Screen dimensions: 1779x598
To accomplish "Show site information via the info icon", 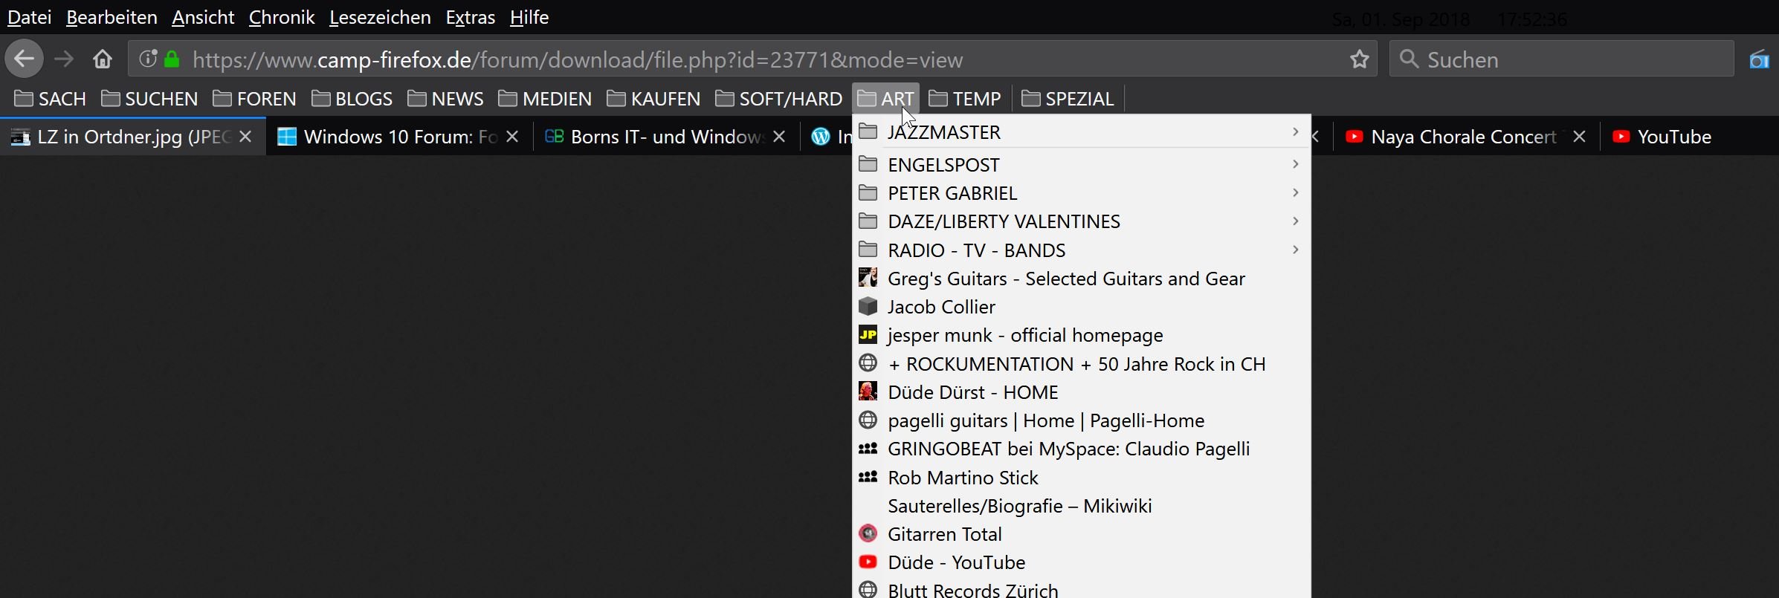I will point(147,59).
